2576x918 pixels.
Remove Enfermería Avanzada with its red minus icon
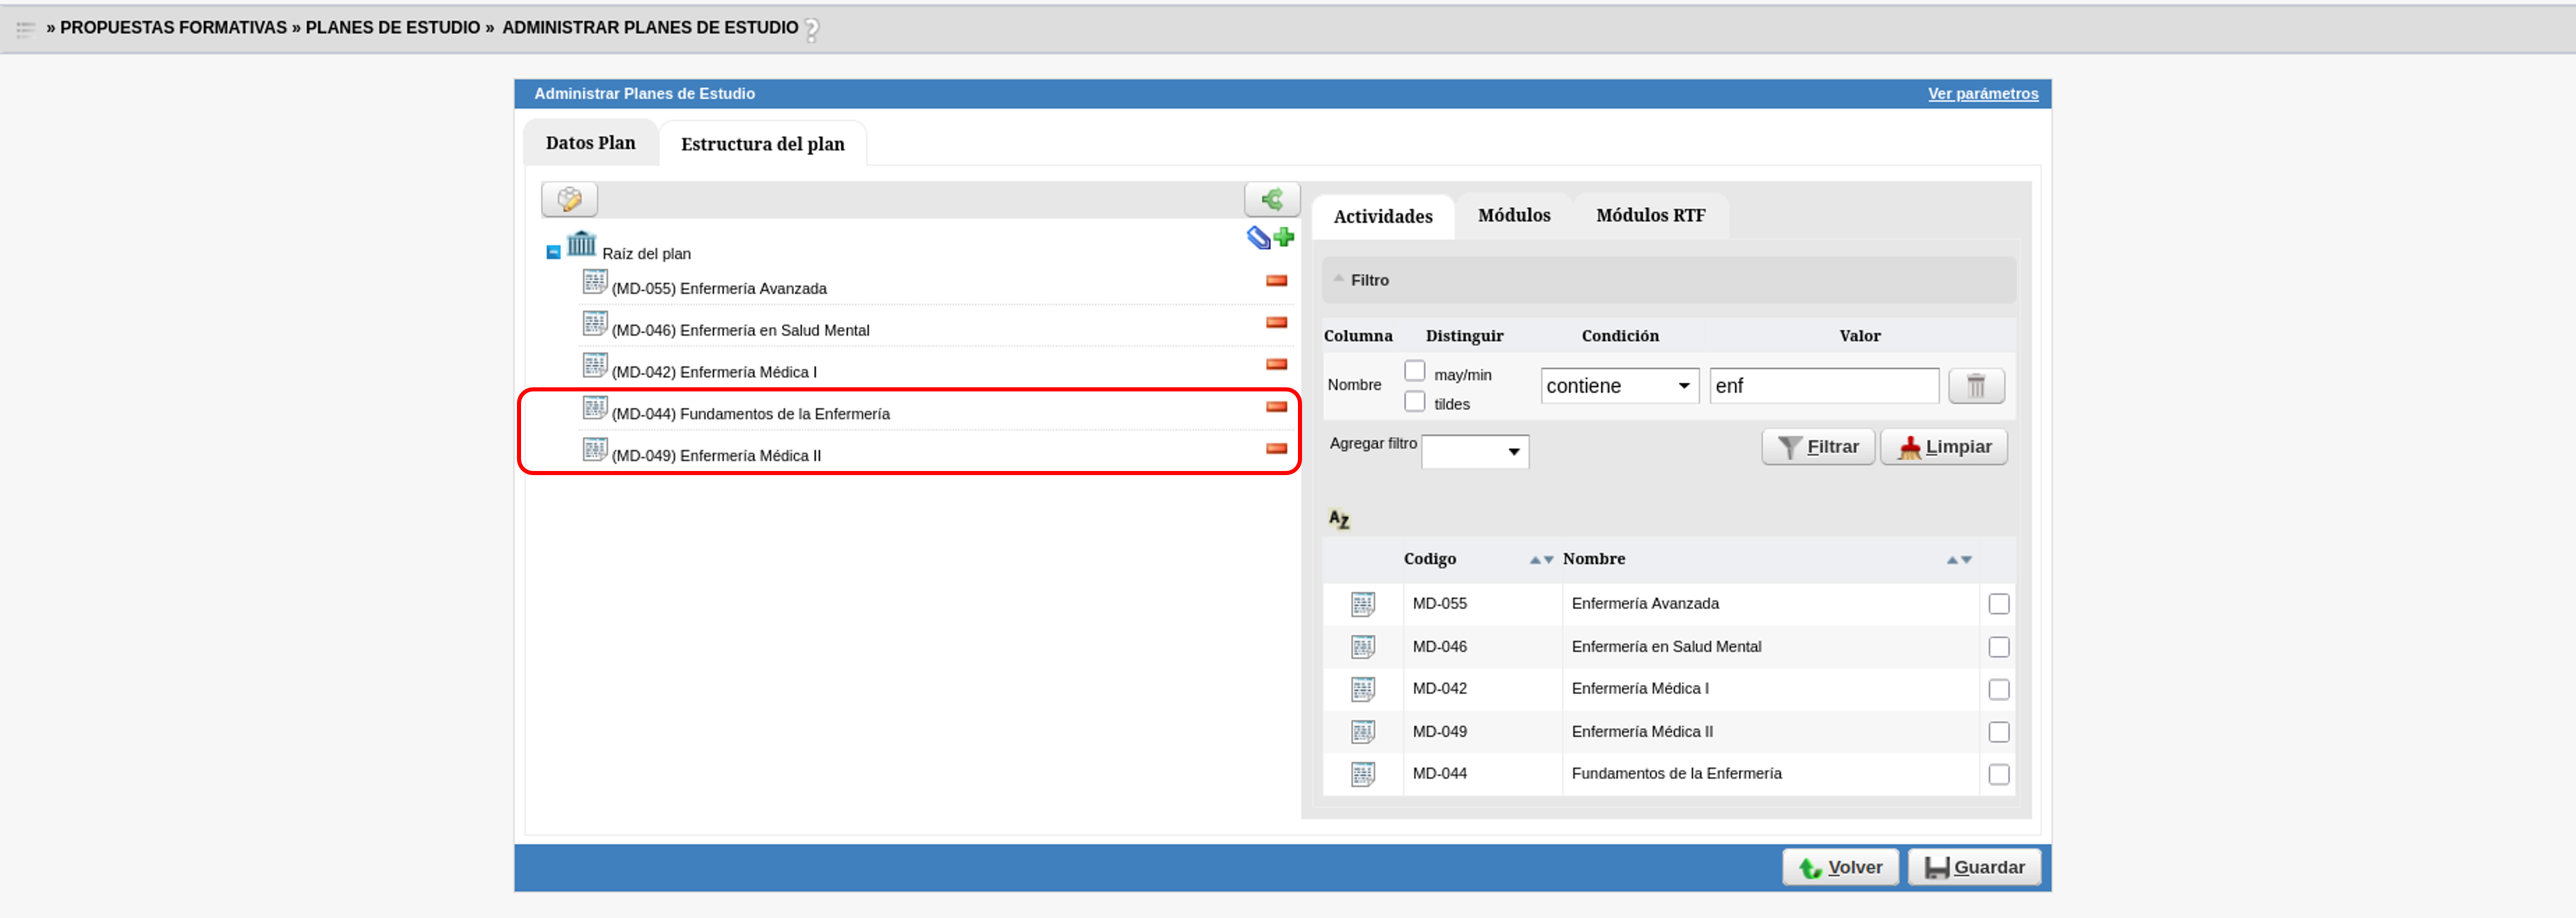pos(1276,281)
